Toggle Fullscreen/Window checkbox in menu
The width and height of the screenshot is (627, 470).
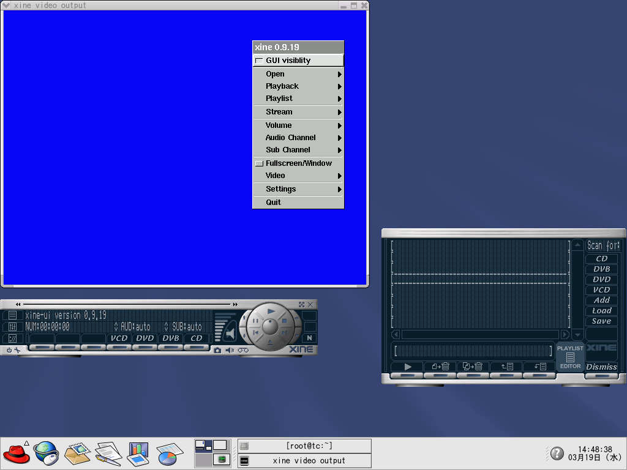(x=259, y=163)
